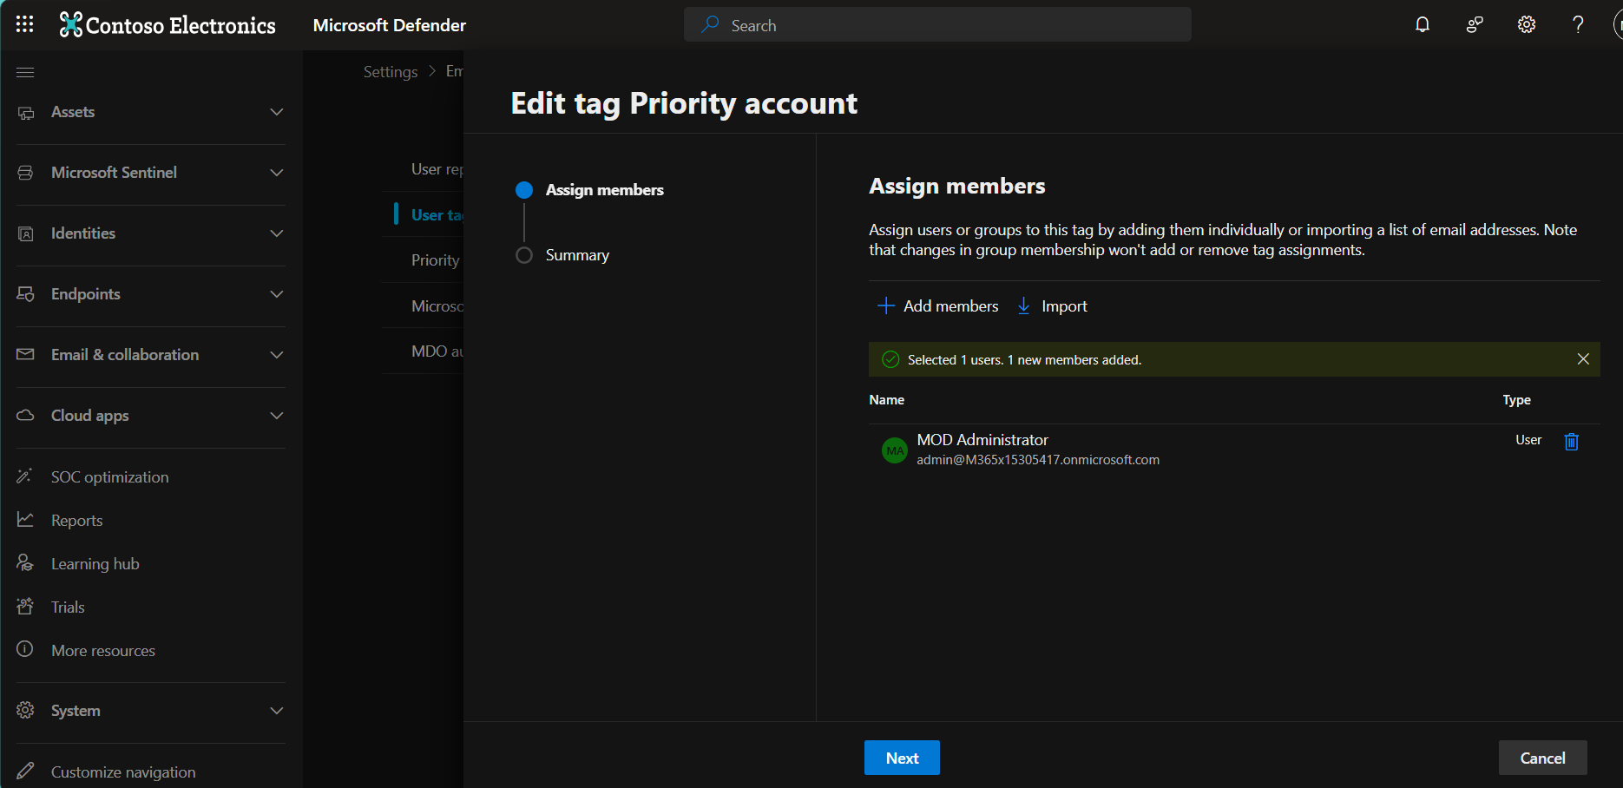Sort by the Name column header
This screenshot has height=788, width=1623.
[x=887, y=400]
